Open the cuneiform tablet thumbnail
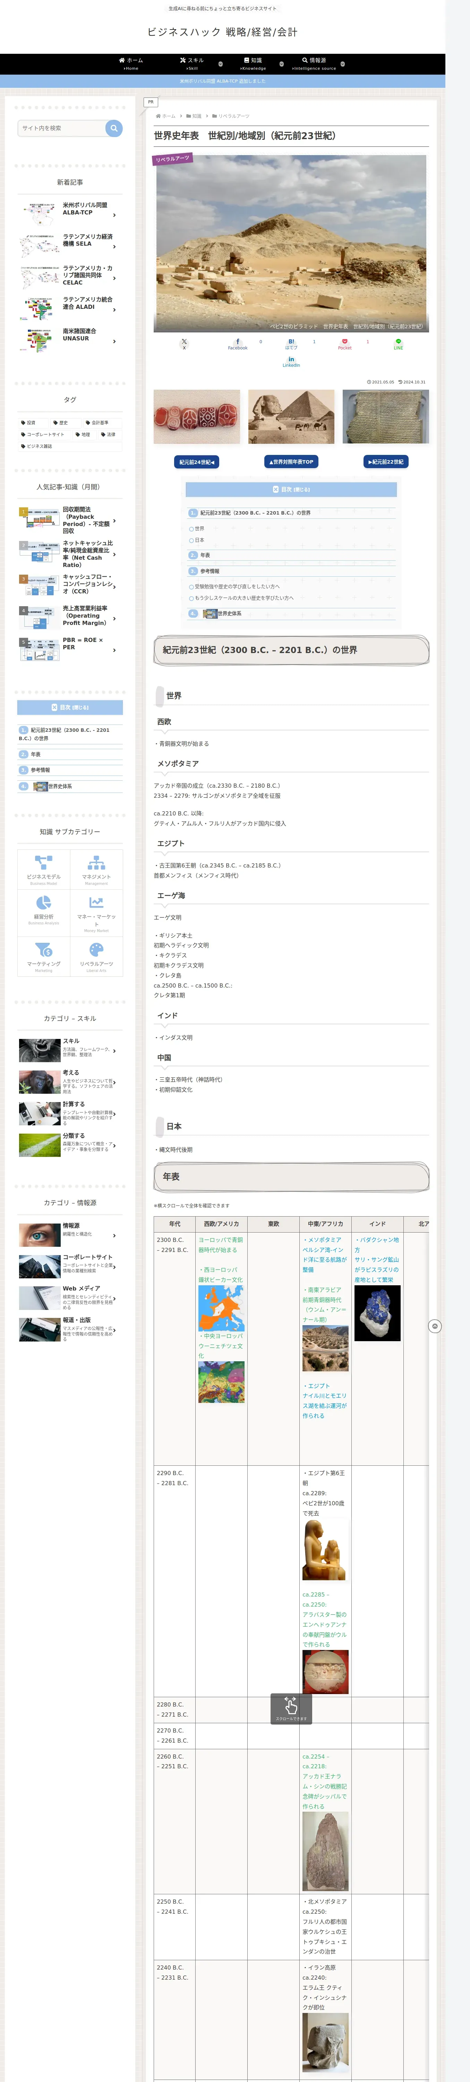This screenshot has width=470, height=2082. pos(385,417)
